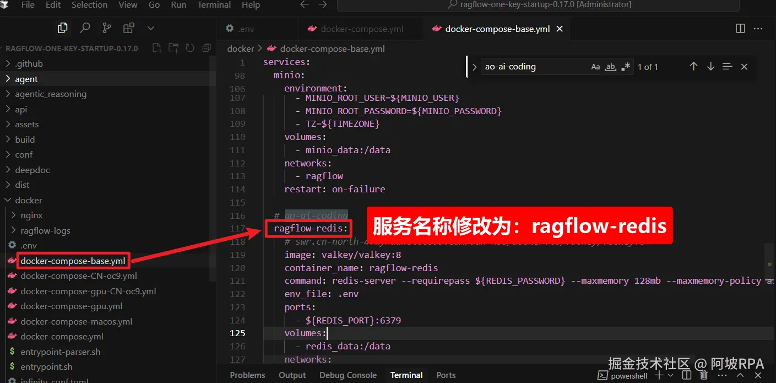Switch to Output panel tab
Image resolution: width=776 pixels, height=383 pixels.
pos(292,375)
